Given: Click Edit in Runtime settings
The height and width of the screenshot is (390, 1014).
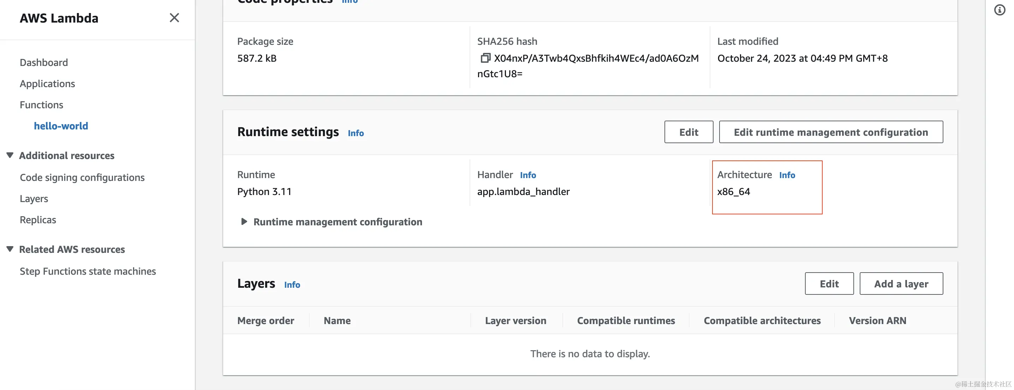Looking at the screenshot, I should (688, 132).
